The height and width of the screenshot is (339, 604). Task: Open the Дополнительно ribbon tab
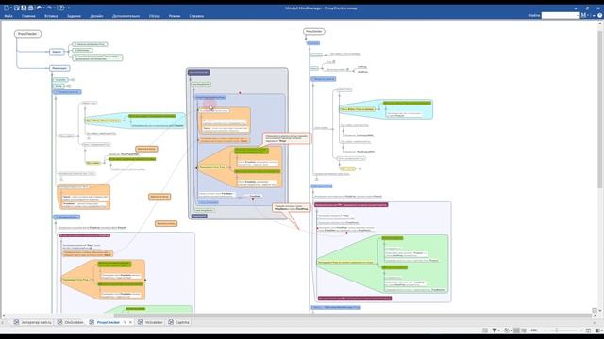coord(126,16)
